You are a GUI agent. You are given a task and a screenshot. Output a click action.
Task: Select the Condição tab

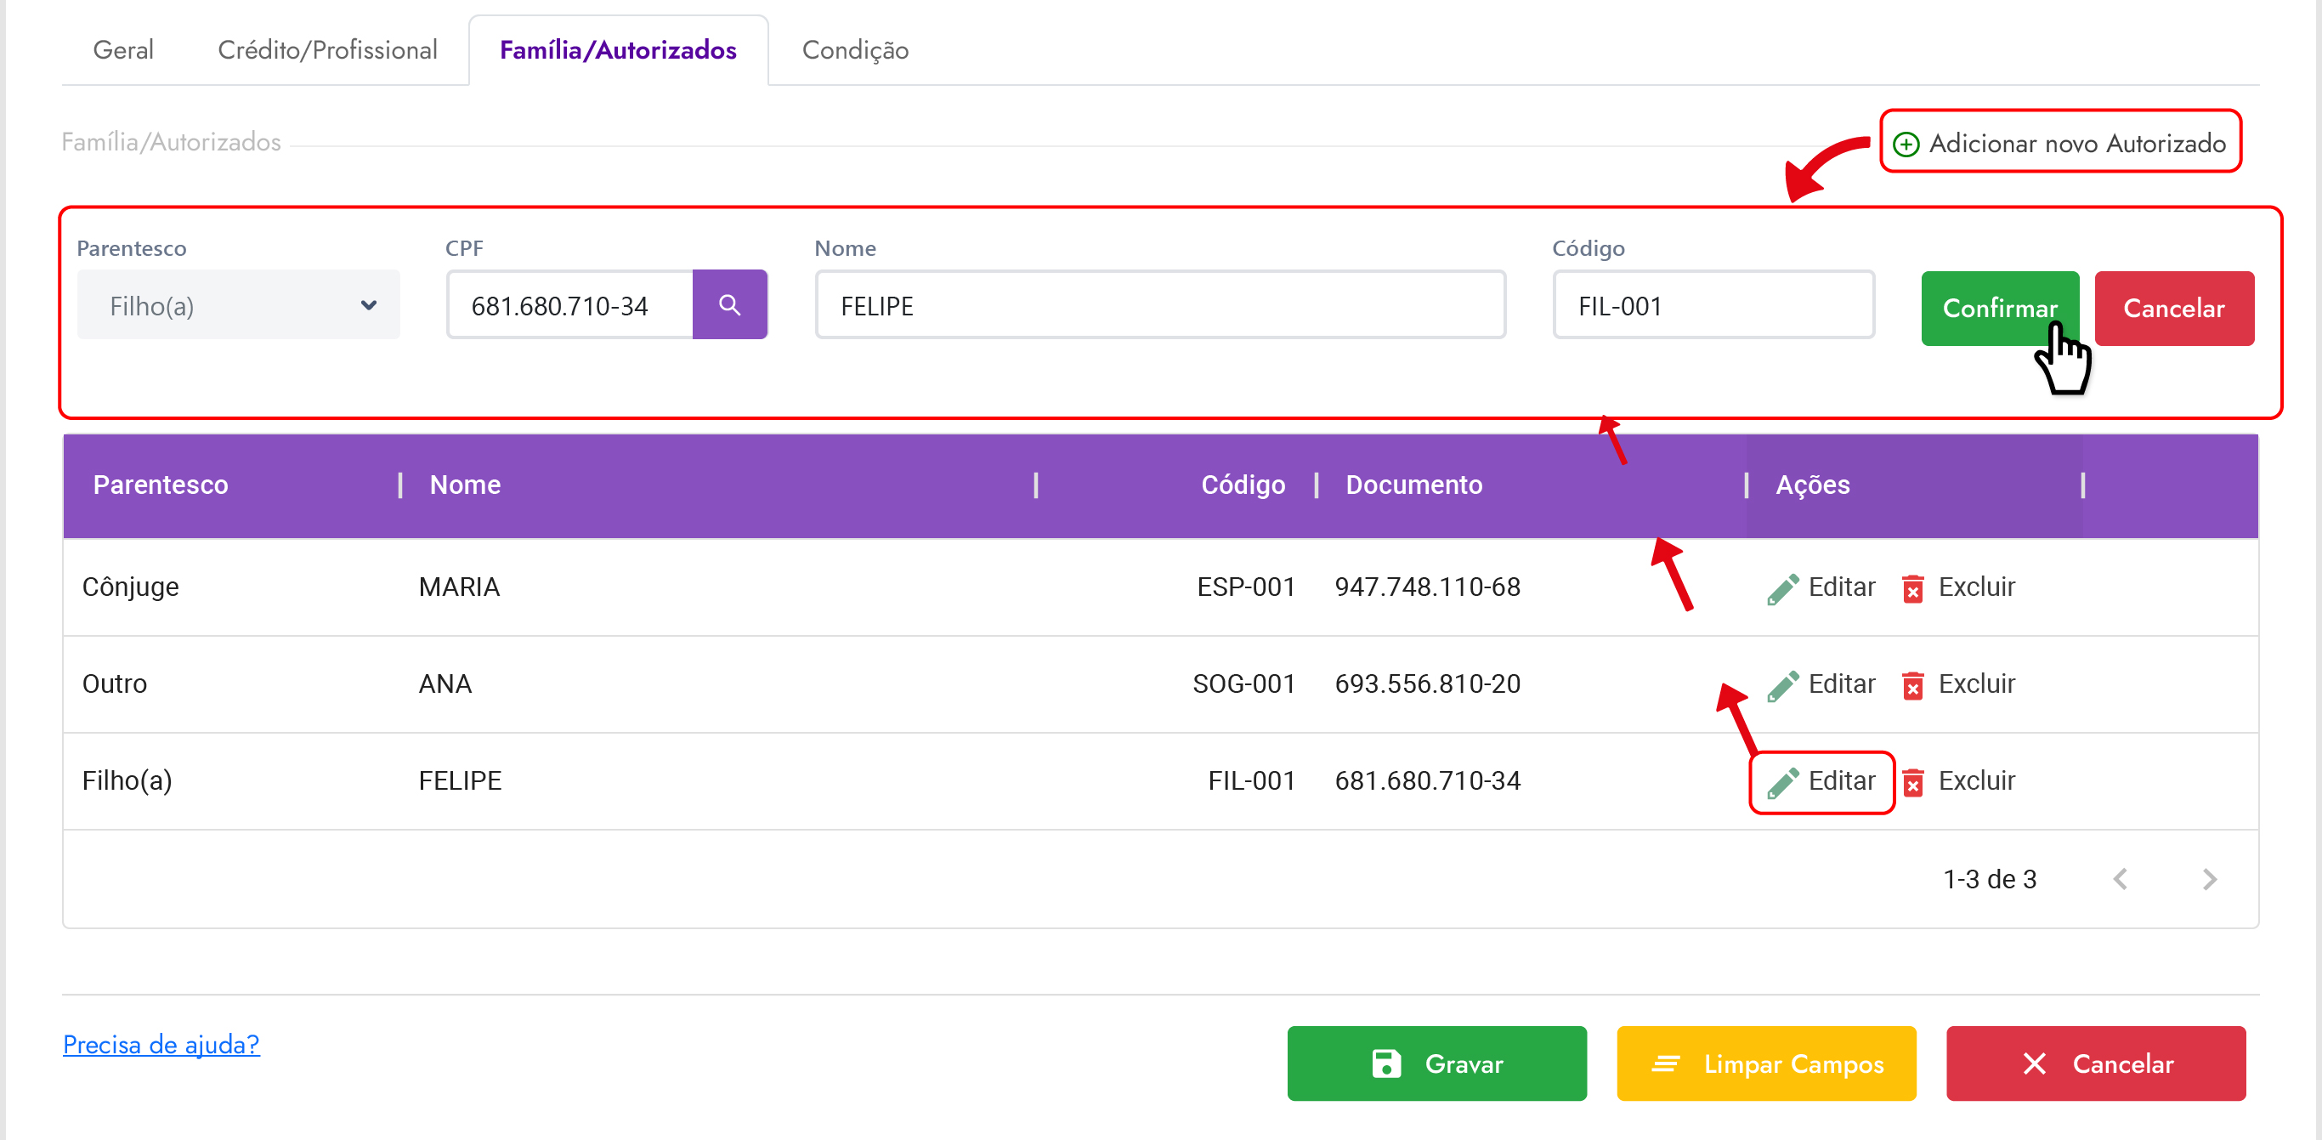[x=854, y=49]
